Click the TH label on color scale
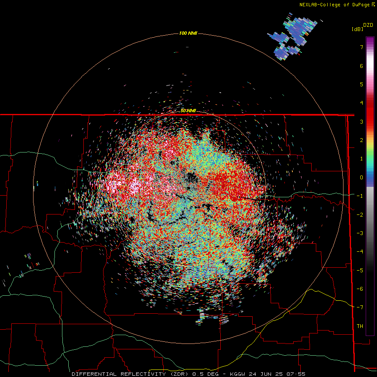This screenshot has width=377, height=377. tap(360, 326)
